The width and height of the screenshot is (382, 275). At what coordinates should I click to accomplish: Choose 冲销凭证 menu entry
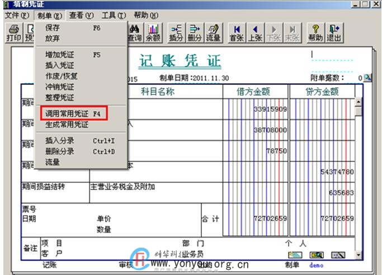click(x=81, y=87)
